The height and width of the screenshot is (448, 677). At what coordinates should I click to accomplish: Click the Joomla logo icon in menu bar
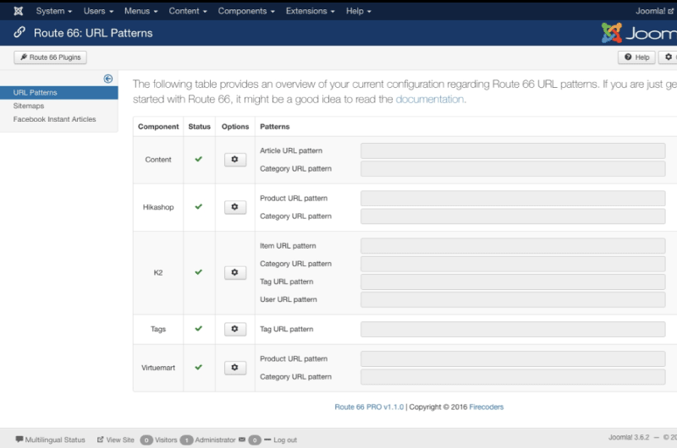[18, 11]
